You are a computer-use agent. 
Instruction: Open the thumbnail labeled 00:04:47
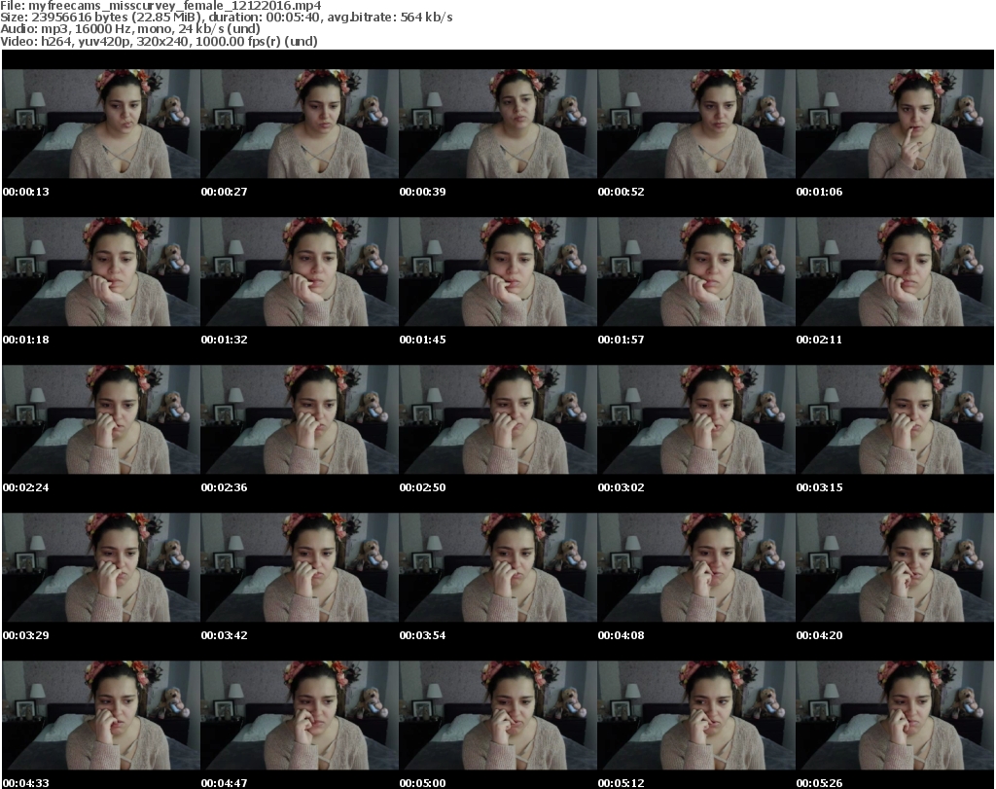pyautogui.click(x=300, y=716)
